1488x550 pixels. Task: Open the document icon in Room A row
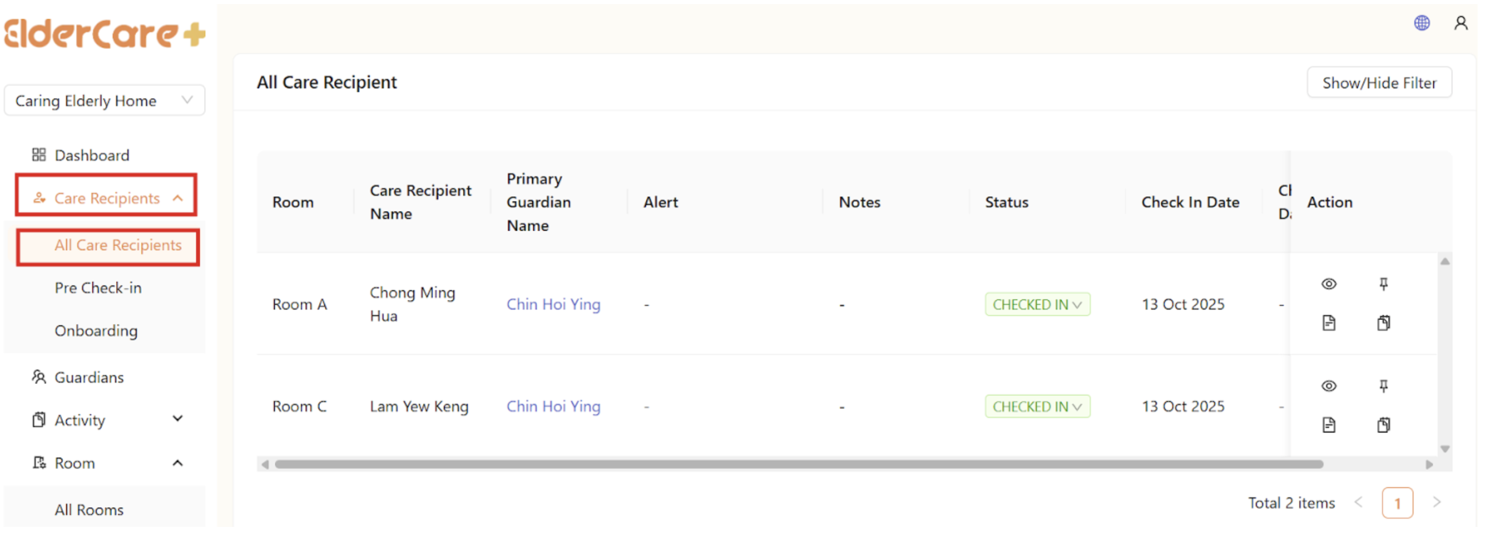(1329, 323)
